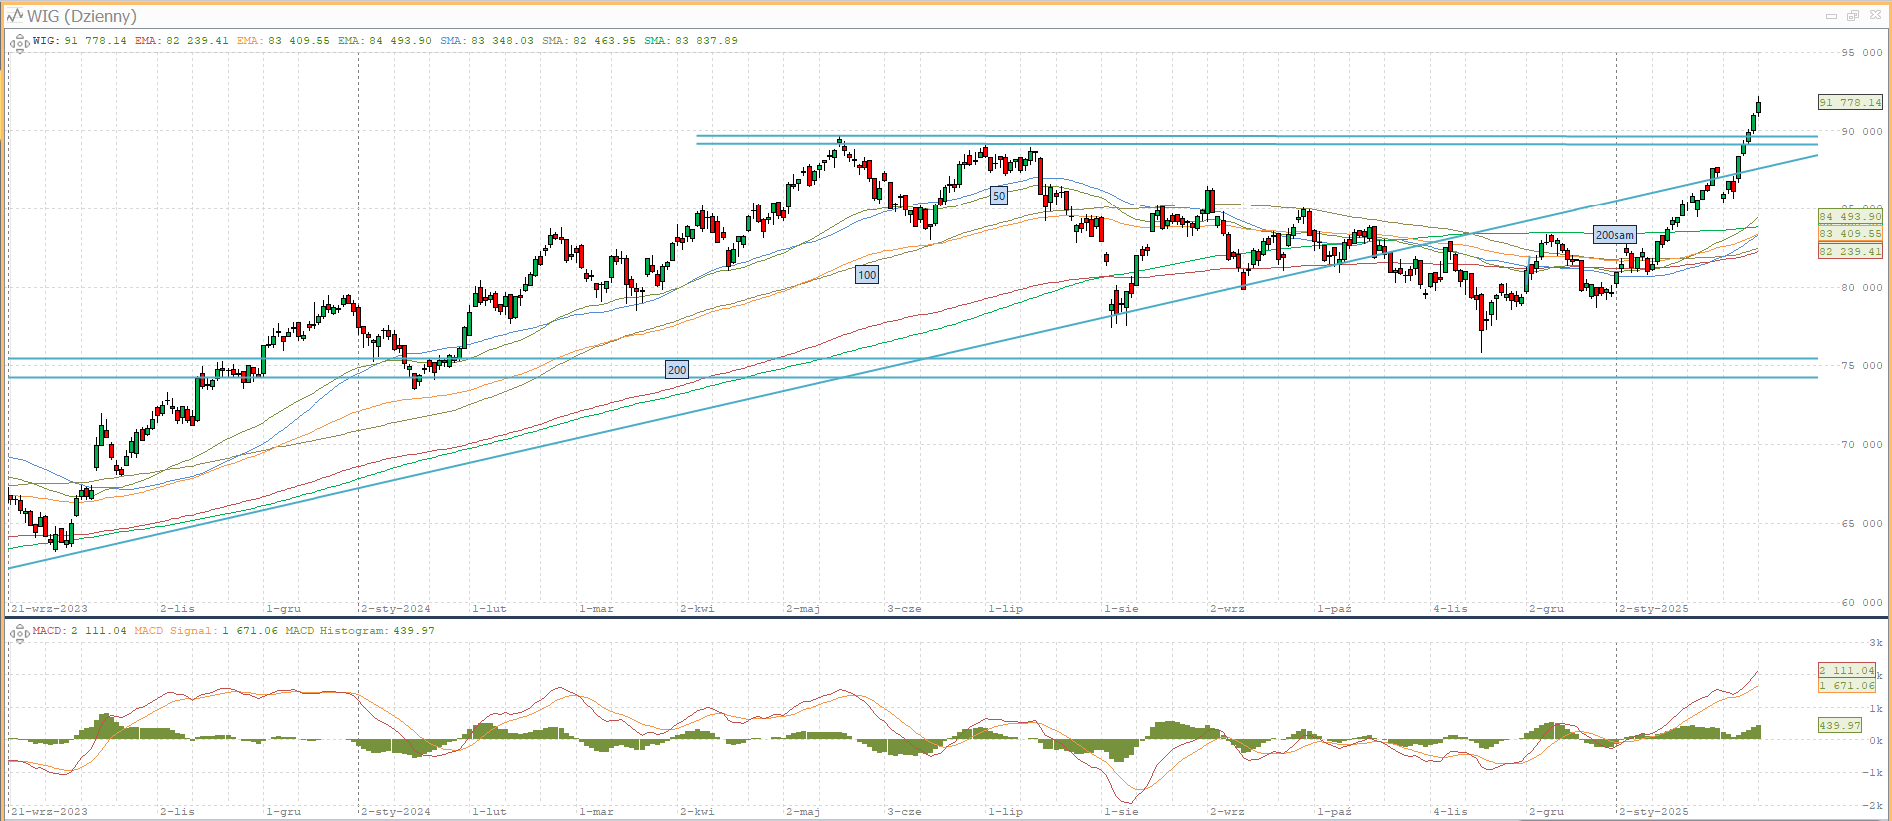Click the chart icon beside WIG (Dzienny) title

click(x=14, y=16)
